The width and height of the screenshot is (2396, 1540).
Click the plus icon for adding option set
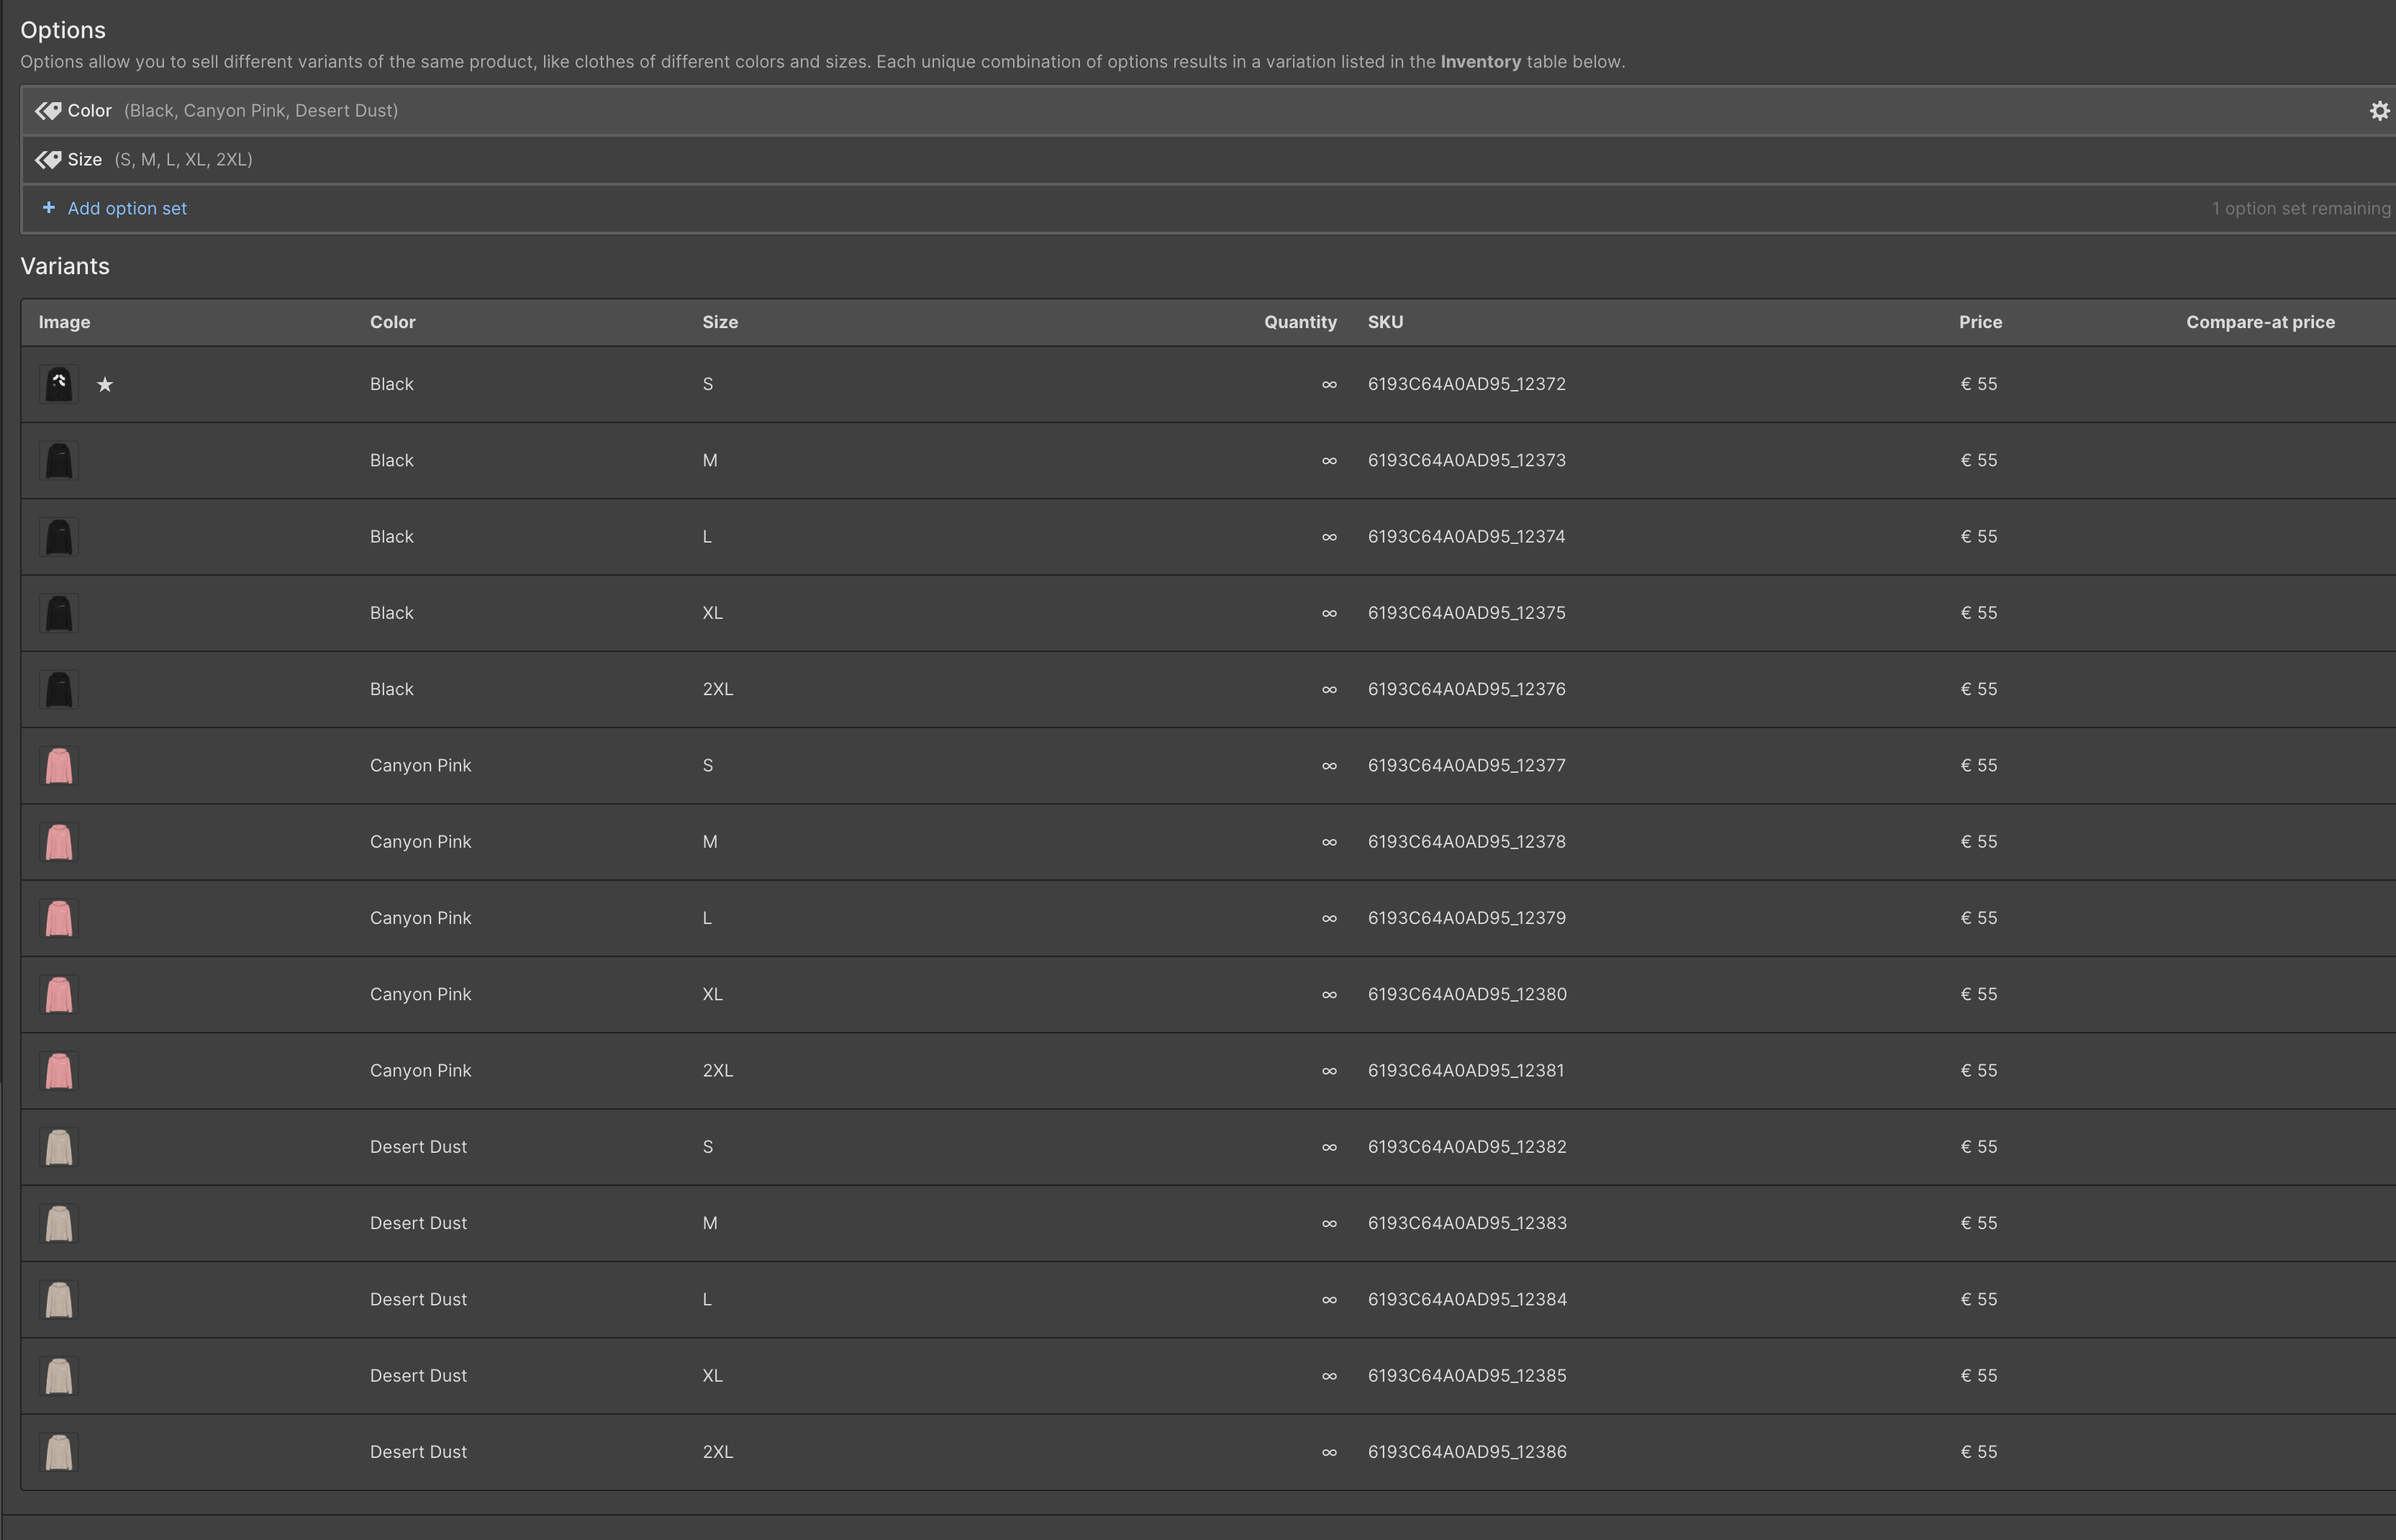[48, 208]
